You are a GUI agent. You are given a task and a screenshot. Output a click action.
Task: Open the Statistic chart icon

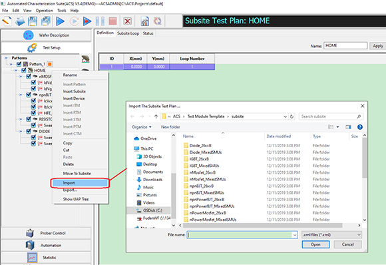32,258
